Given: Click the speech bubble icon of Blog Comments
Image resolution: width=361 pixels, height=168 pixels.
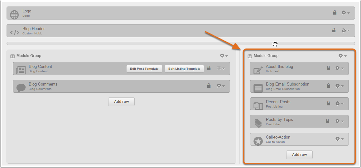Looking at the screenshot, I should click(x=21, y=88).
